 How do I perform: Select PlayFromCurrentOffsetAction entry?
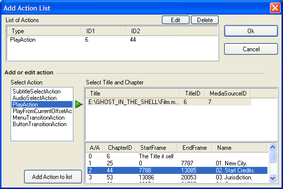(x=42, y=111)
